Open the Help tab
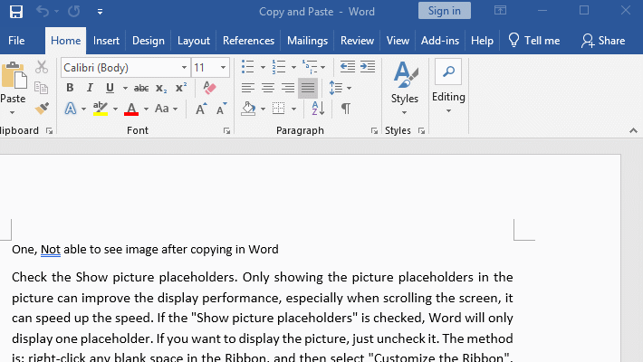This screenshot has height=362, width=643. (482, 41)
